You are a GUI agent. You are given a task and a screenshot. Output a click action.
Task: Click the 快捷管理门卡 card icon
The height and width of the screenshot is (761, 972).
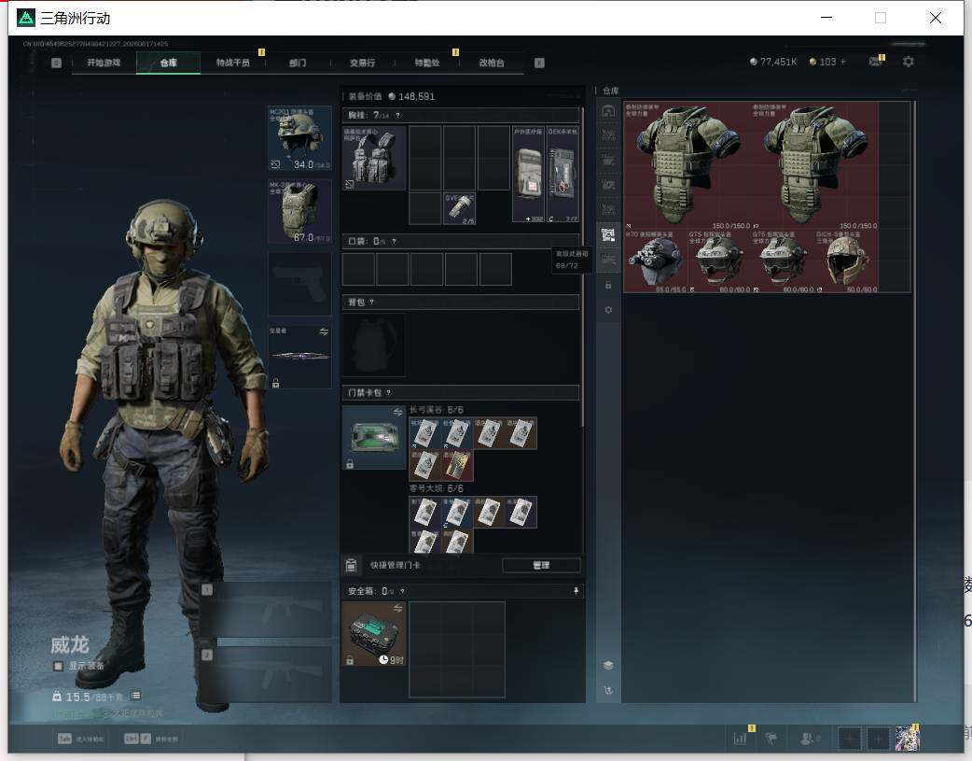coord(351,566)
